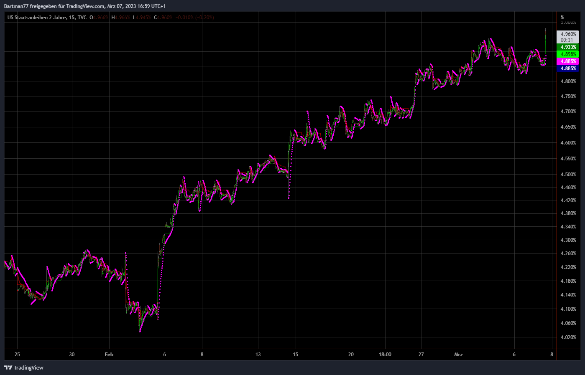The width and height of the screenshot is (585, 375).
Task: Click the '4.260%' price axis label
Action: click(x=568, y=253)
